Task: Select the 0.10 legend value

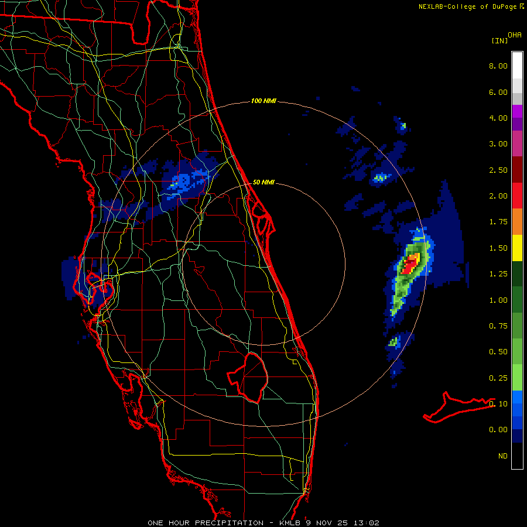Action: coord(498,404)
